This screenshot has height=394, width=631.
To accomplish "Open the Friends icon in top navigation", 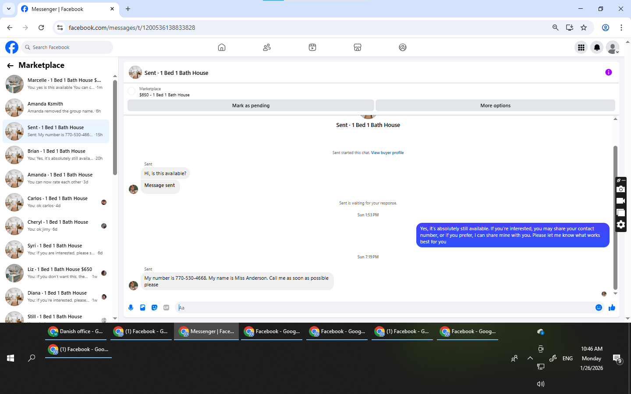I will 267,47.
